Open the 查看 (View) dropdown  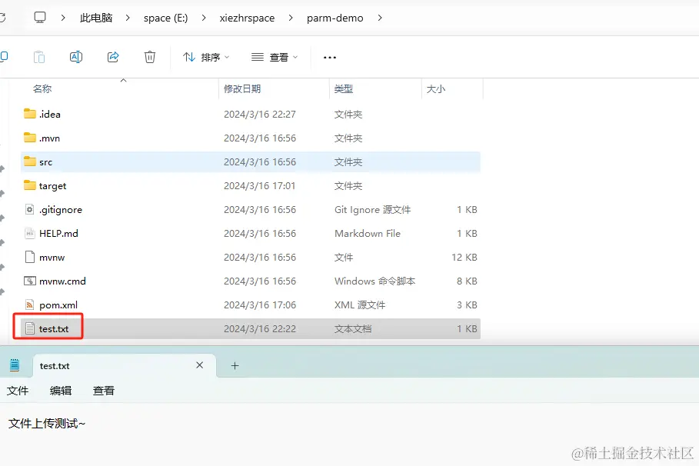tap(273, 57)
